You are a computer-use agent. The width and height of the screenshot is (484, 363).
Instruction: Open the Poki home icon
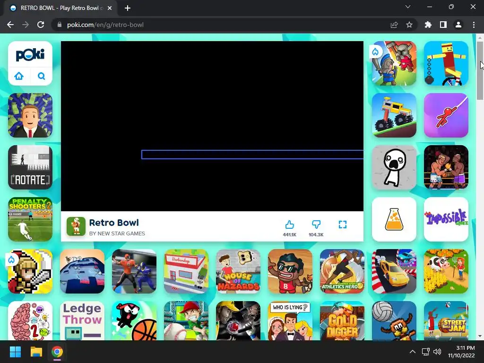(19, 76)
